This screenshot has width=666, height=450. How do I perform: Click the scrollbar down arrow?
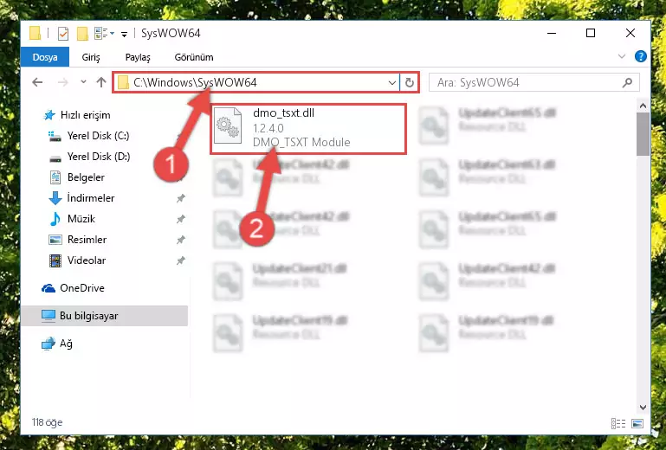(643, 407)
